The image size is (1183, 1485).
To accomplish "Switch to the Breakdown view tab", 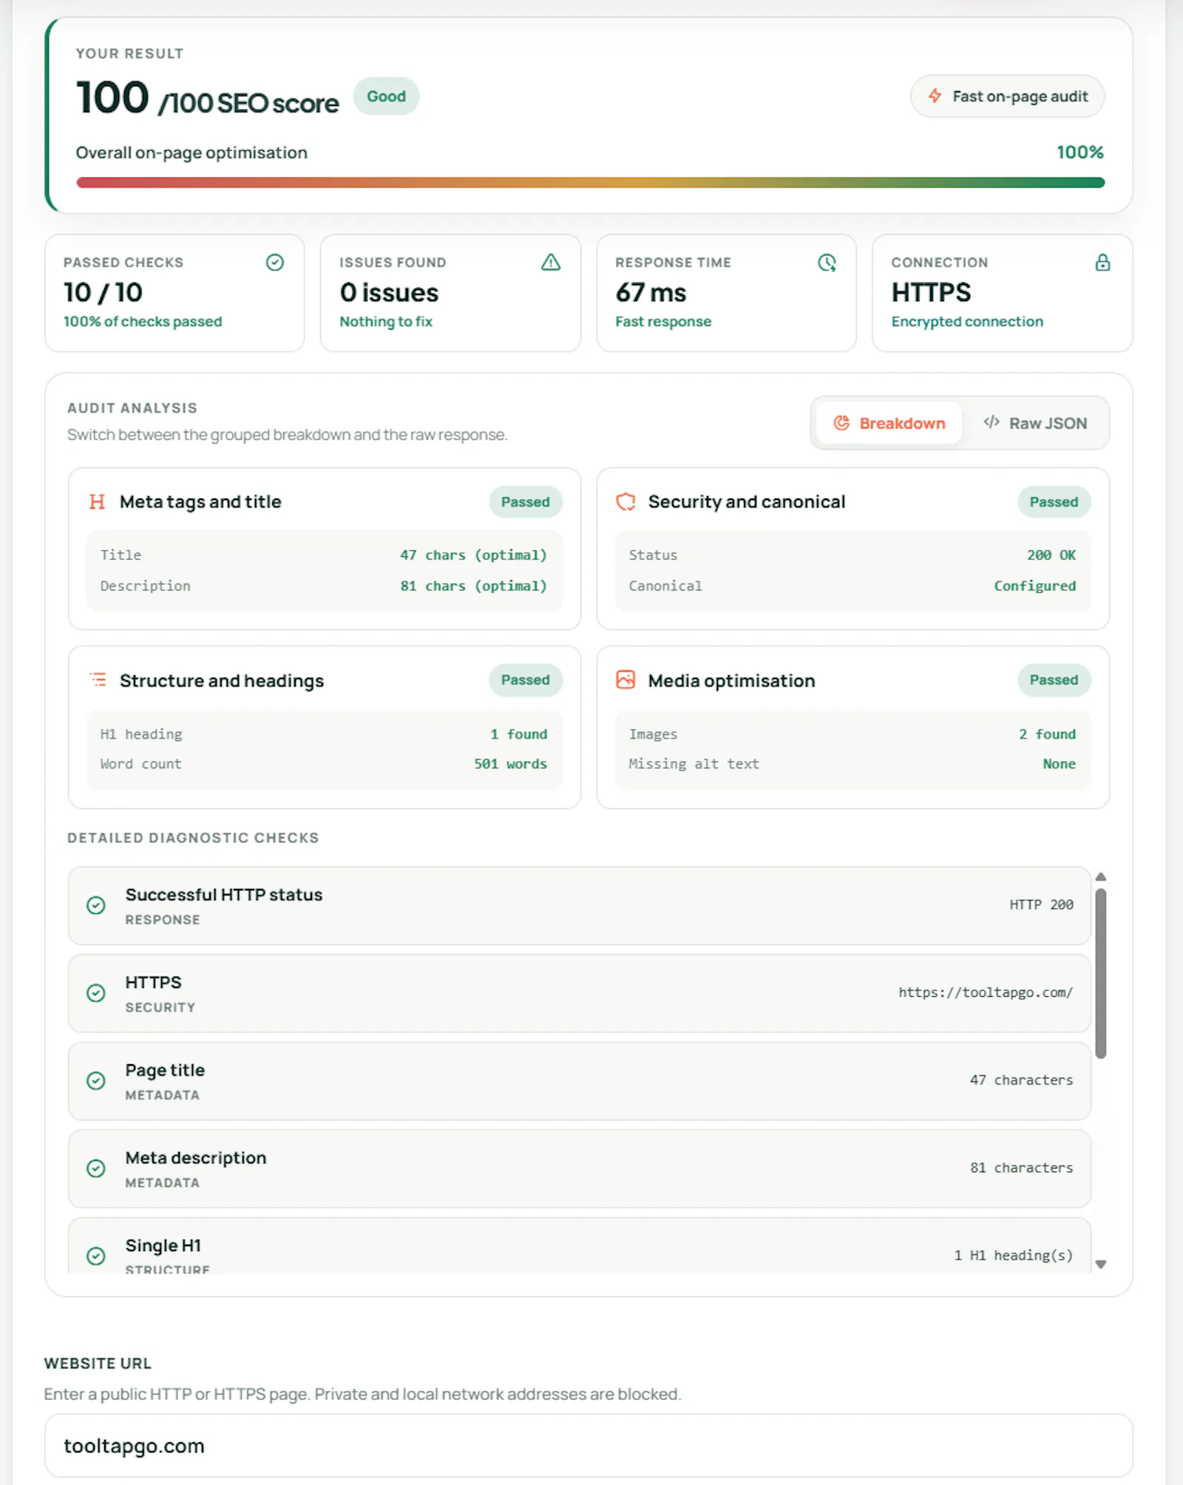I will click(889, 423).
